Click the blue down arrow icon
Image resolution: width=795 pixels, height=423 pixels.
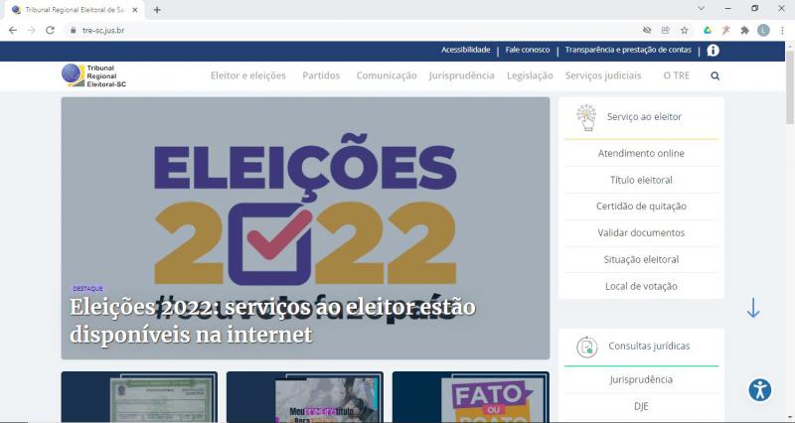753,308
